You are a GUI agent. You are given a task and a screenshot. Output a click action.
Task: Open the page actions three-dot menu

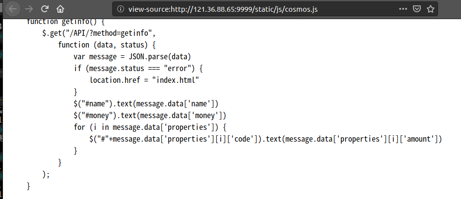[403, 9]
